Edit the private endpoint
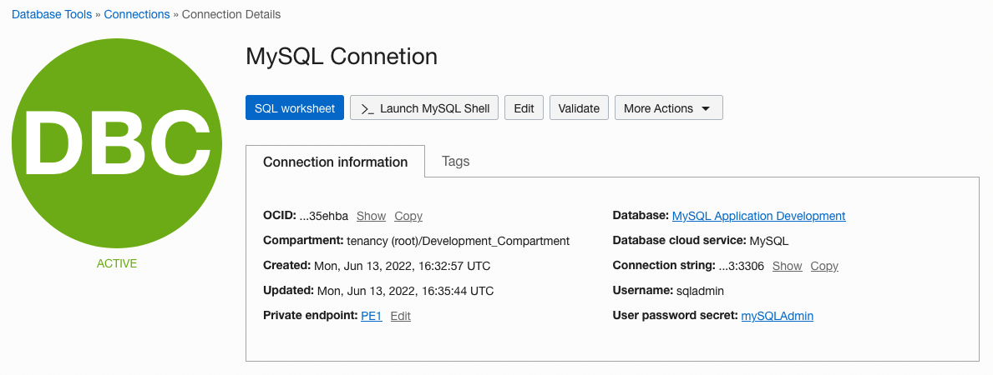This screenshot has width=993, height=375. coord(401,316)
